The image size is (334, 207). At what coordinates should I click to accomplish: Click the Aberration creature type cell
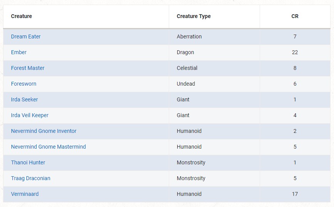coord(189,36)
